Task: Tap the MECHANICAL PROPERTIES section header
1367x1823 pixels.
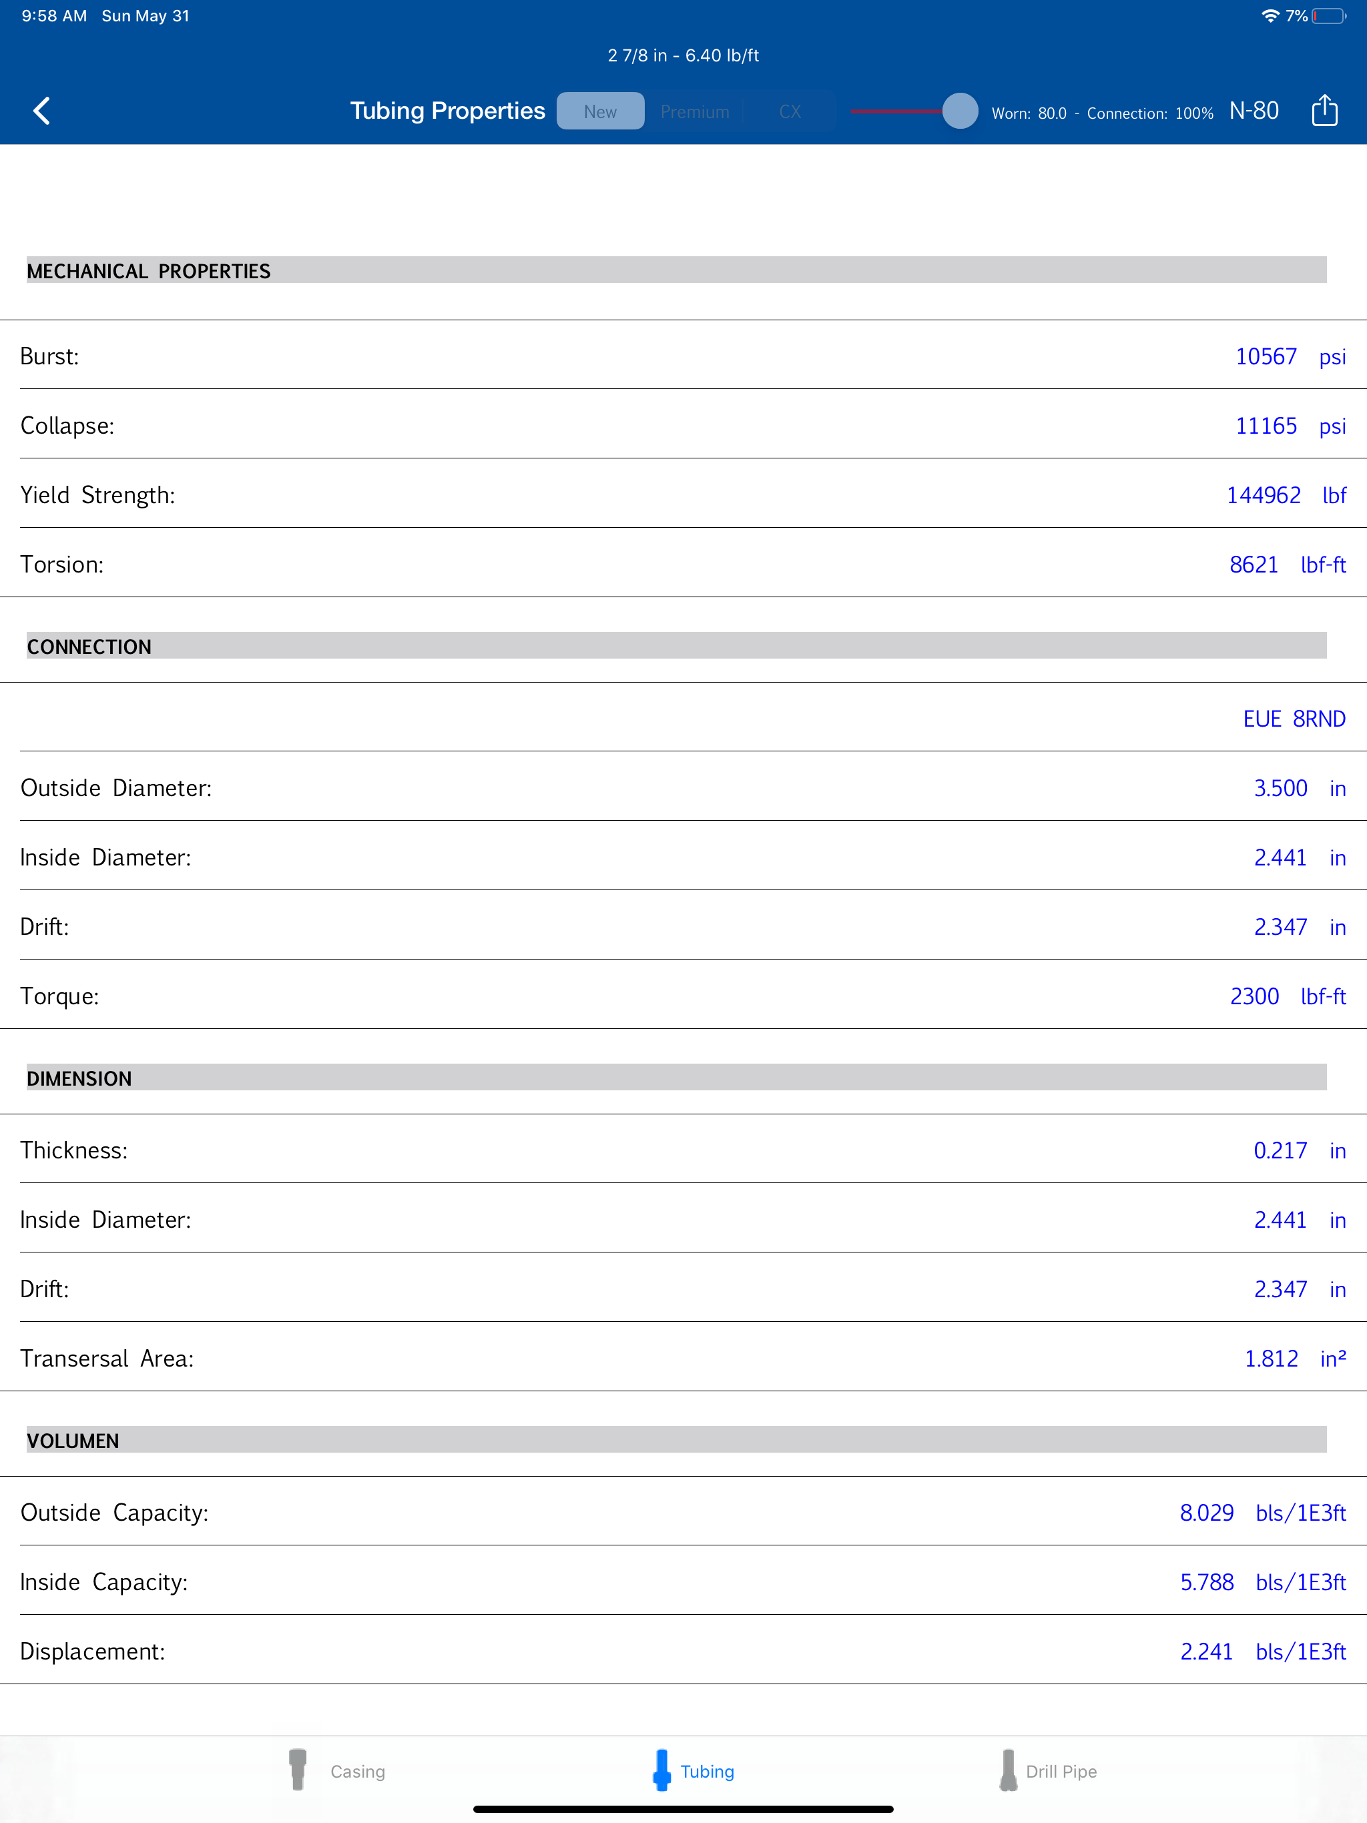Action: (676, 270)
